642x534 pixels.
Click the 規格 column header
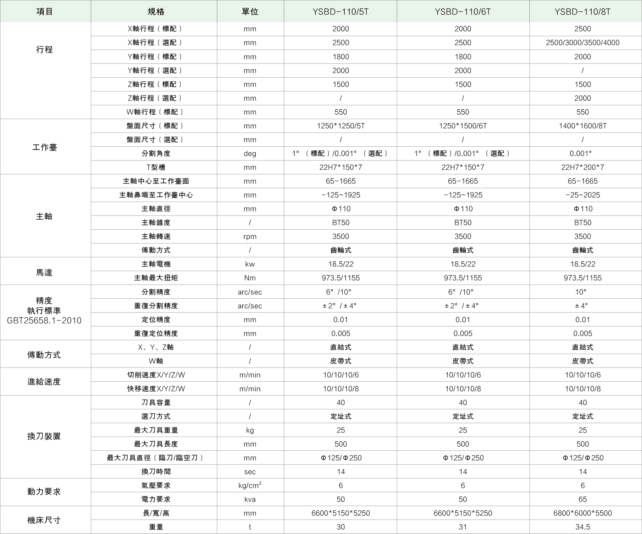[156, 12]
